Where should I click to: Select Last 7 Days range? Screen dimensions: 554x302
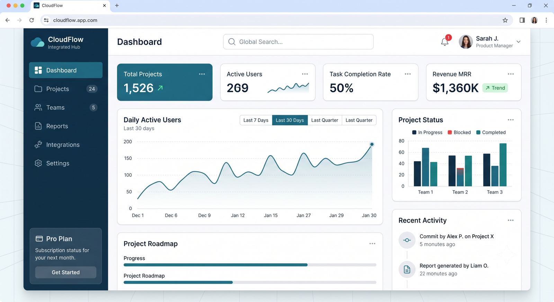(256, 120)
